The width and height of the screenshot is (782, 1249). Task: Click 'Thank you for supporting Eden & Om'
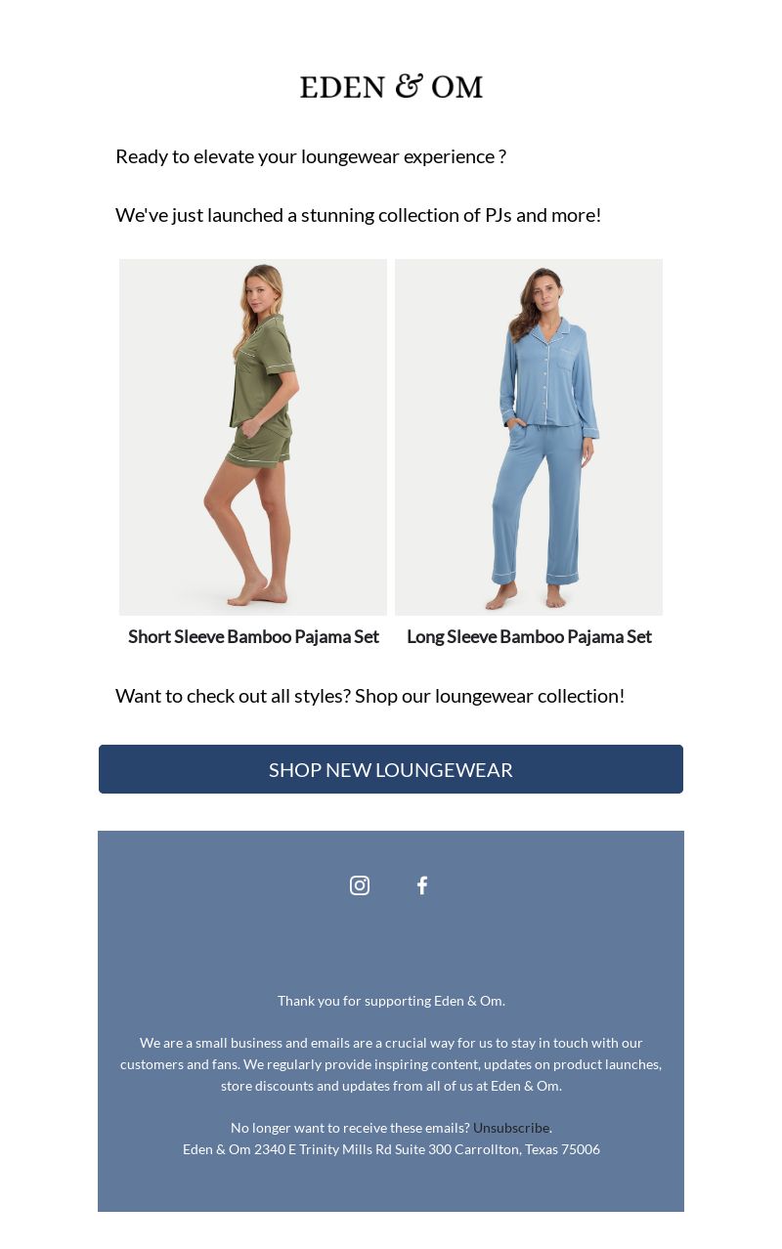pos(391,1000)
